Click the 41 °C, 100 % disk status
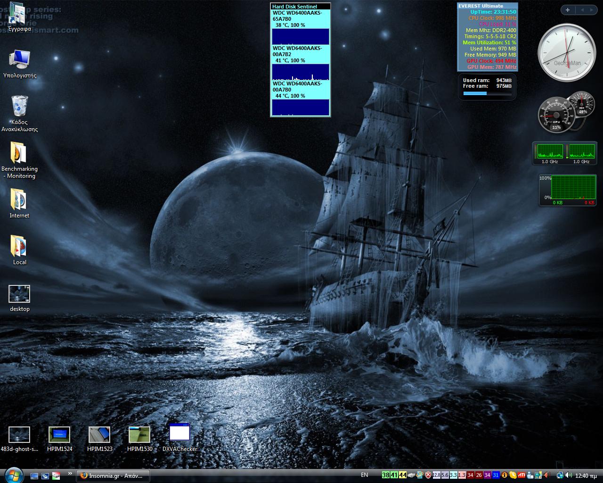Image resolution: width=603 pixels, height=483 pixels. 290,60
